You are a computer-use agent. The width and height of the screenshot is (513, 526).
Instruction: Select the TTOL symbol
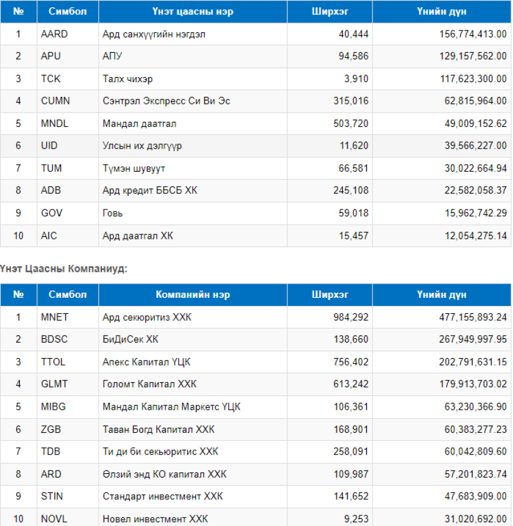(x=53, y=362)
